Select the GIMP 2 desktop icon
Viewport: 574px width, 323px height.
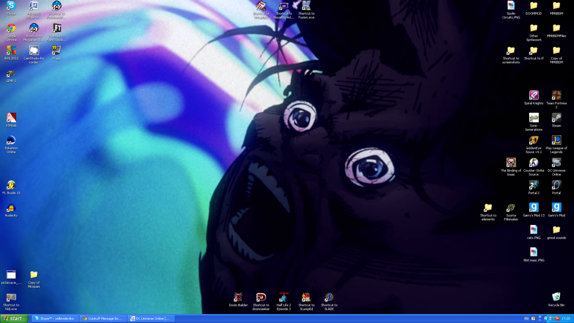(x=11, y=73)
